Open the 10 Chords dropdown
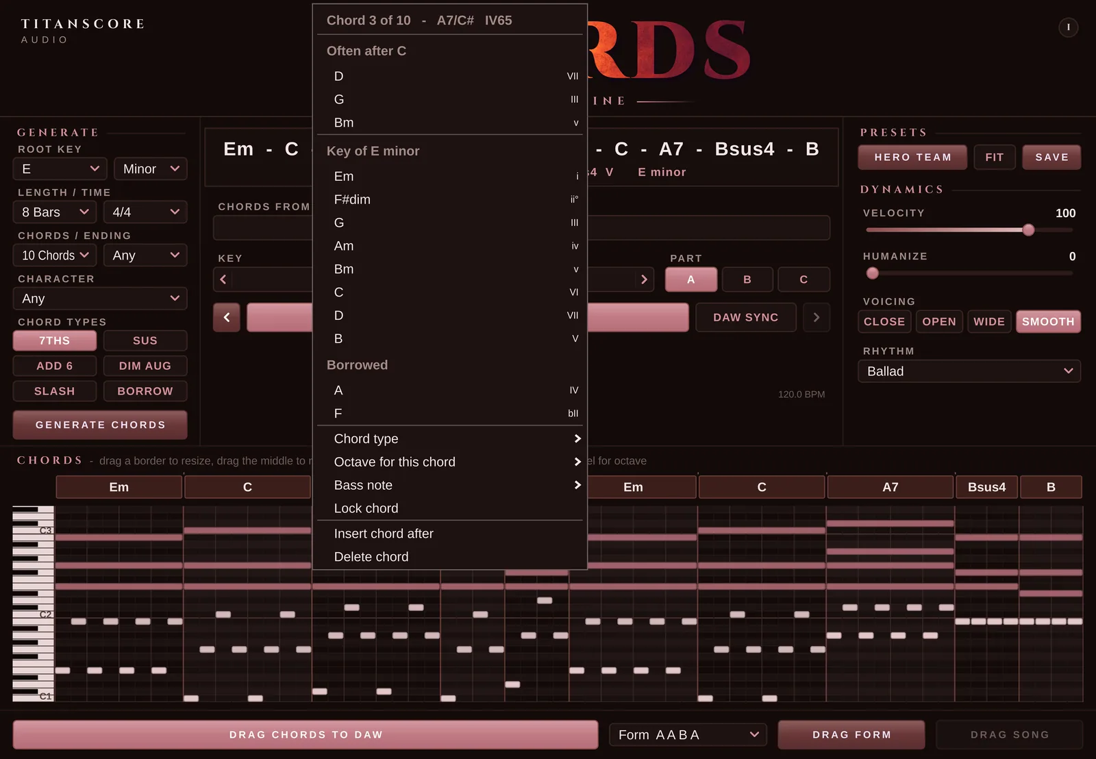The image size is (1096, 759). click(55, 256)
